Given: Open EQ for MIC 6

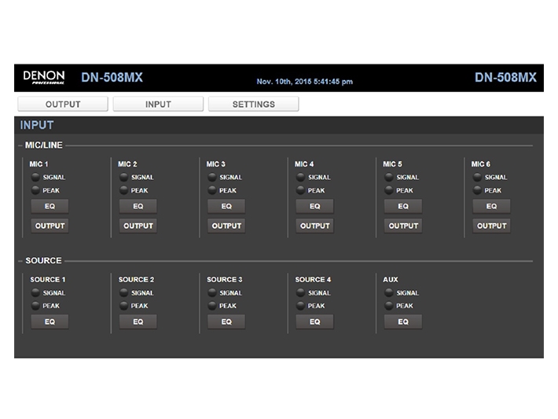Looking at the screenshot, I should coord(491,206).
